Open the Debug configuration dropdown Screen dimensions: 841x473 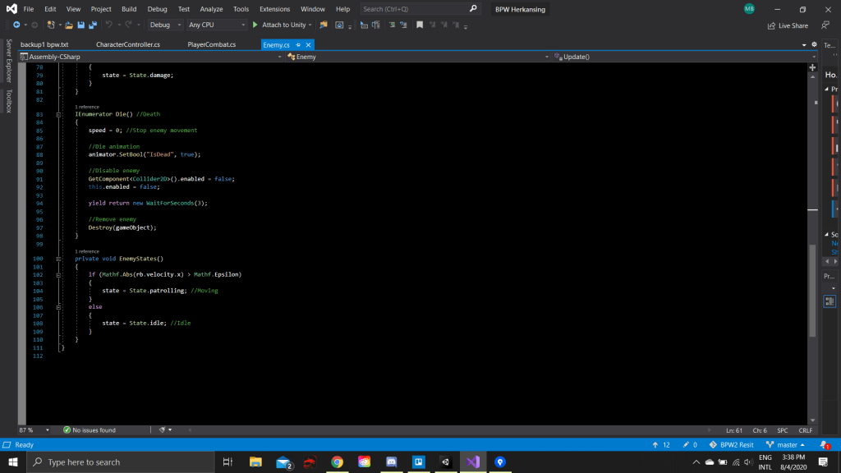point(165,25)
